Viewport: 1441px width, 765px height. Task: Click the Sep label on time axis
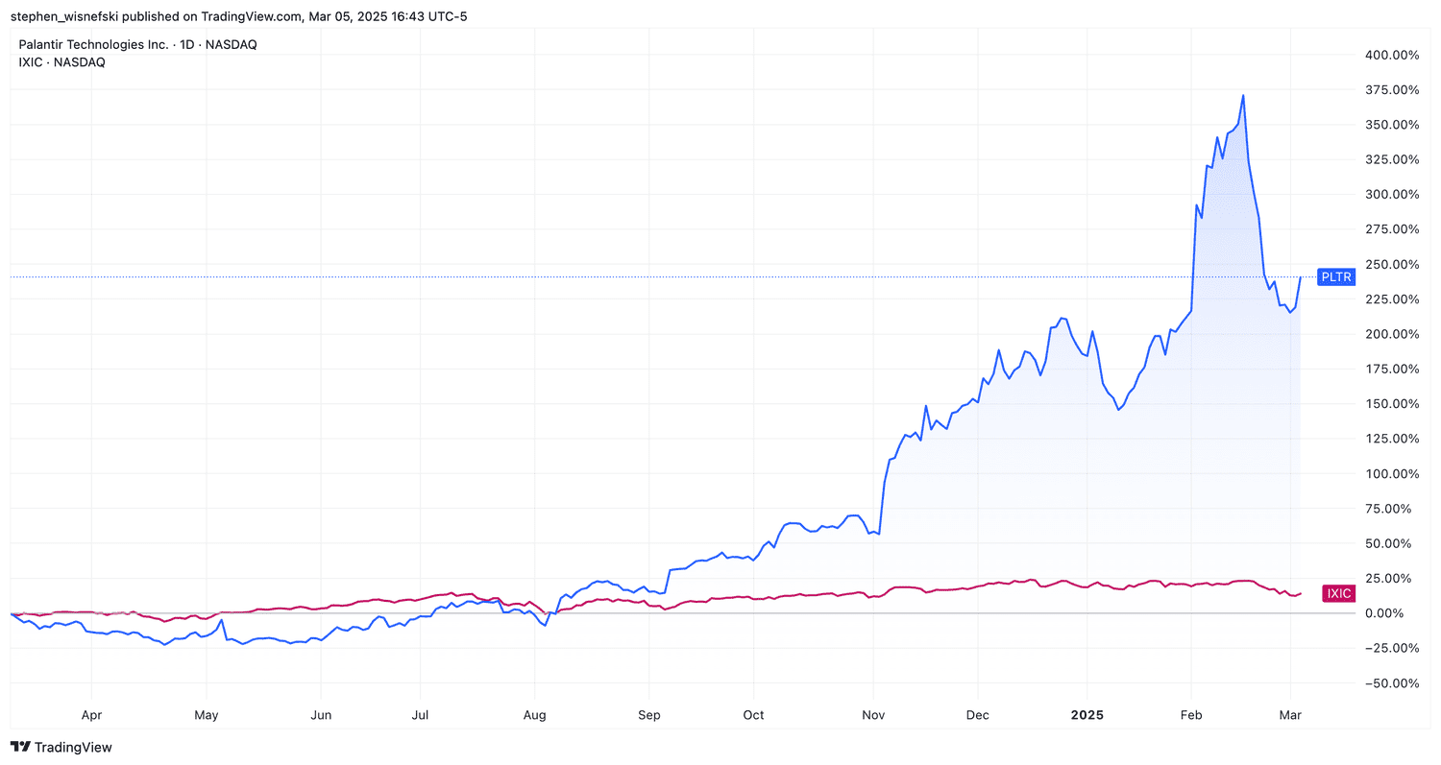649,715
